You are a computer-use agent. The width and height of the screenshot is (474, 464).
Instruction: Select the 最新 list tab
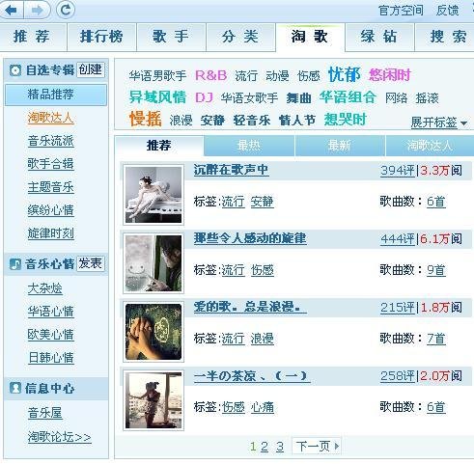click(x=340, y=146)
